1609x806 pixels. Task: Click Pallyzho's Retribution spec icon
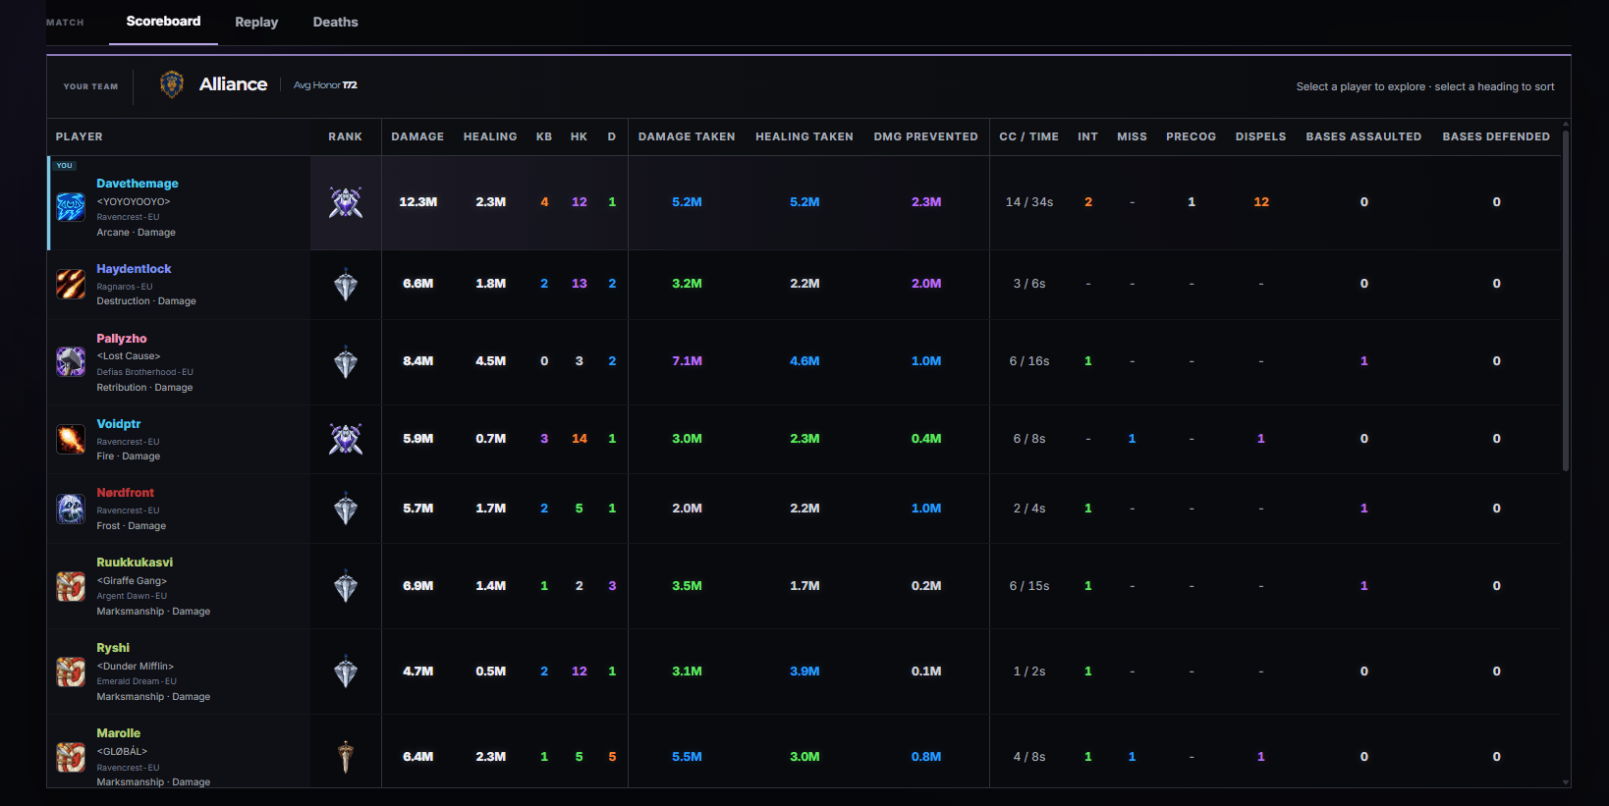click(71, 361)
